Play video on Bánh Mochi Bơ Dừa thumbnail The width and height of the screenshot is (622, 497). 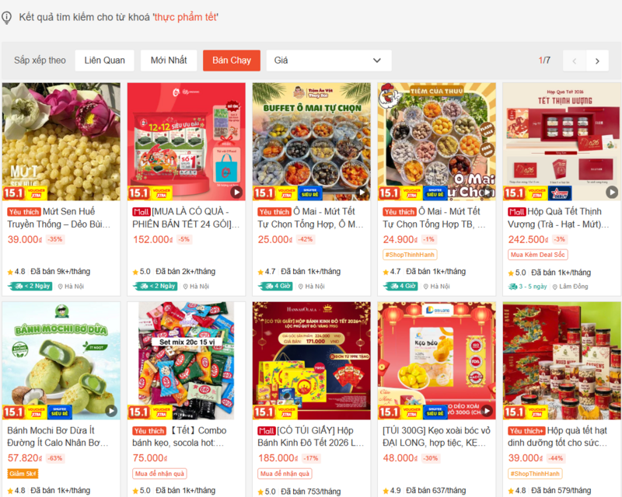pos(111,411)
